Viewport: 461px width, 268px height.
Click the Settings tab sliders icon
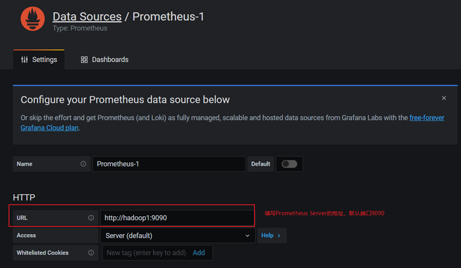(25, 60)
